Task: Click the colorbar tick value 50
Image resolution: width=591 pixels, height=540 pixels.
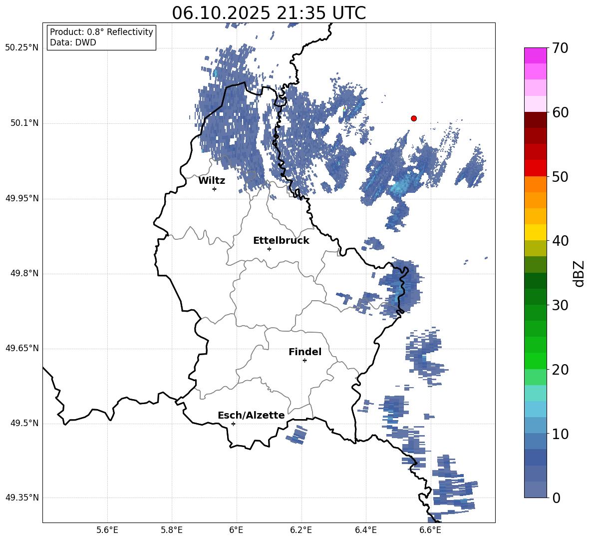Action: (x=560, y=176)
